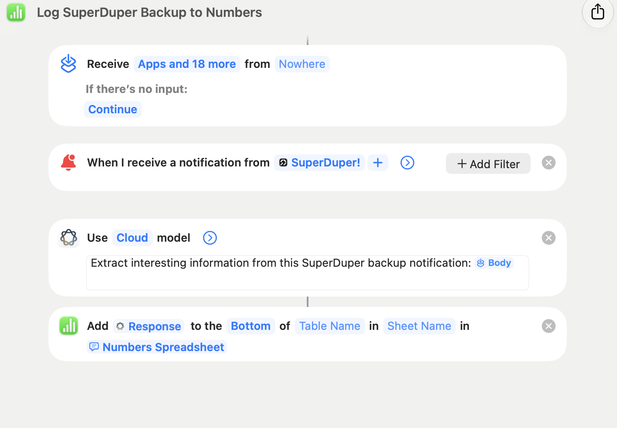This screenshot has width=617, height=428.
Task: Expand the Use model action details
Action: (x=210, y=238)
